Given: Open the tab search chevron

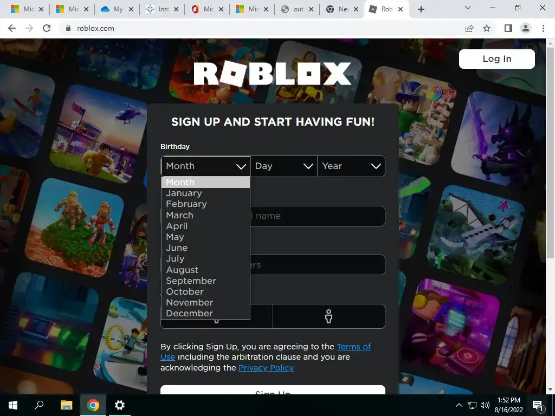Looking at the screenshot, I should tap(468, 8).
